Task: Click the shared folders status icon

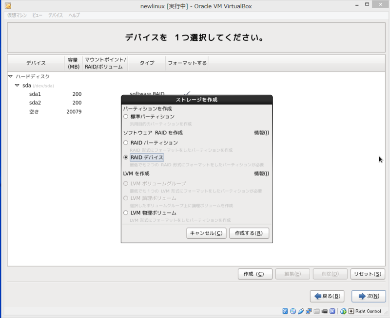Action: click(316, 311)
